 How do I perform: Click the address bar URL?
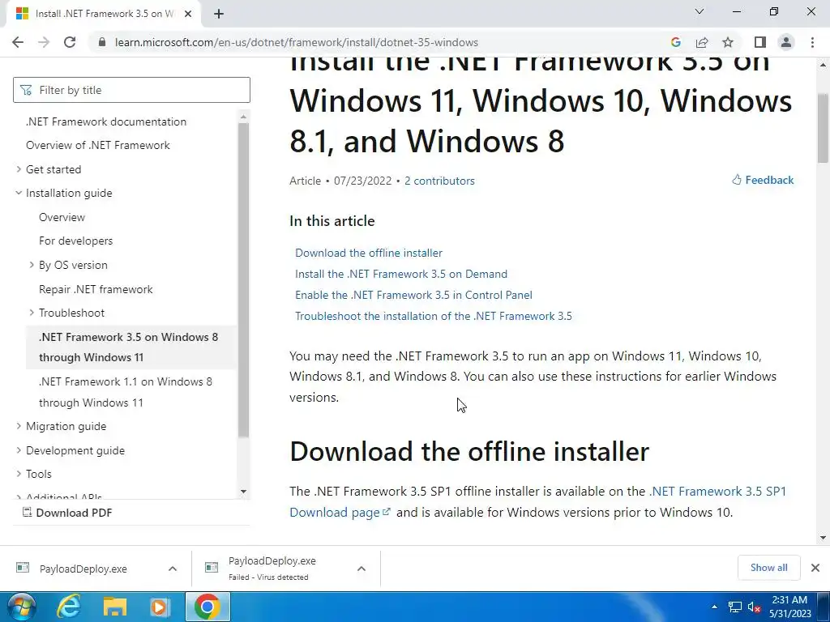(x=297, y=42)
